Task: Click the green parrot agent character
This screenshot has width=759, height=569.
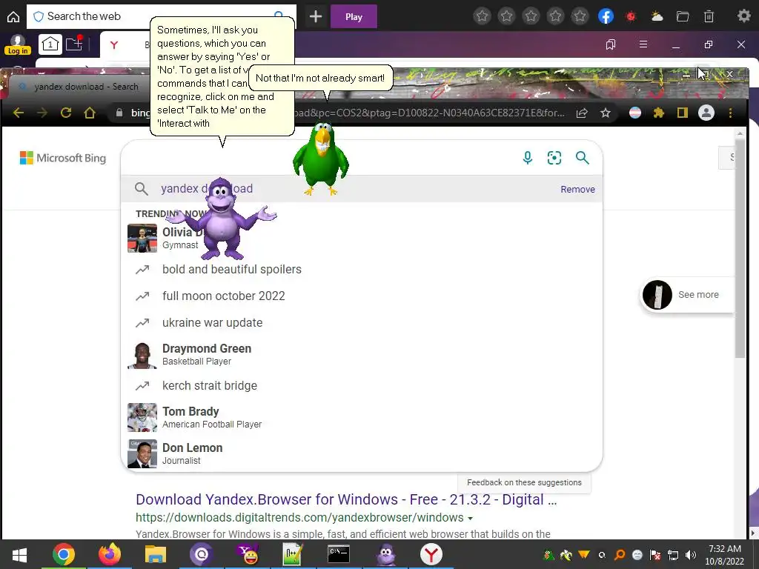Action: tap(320, 159)
